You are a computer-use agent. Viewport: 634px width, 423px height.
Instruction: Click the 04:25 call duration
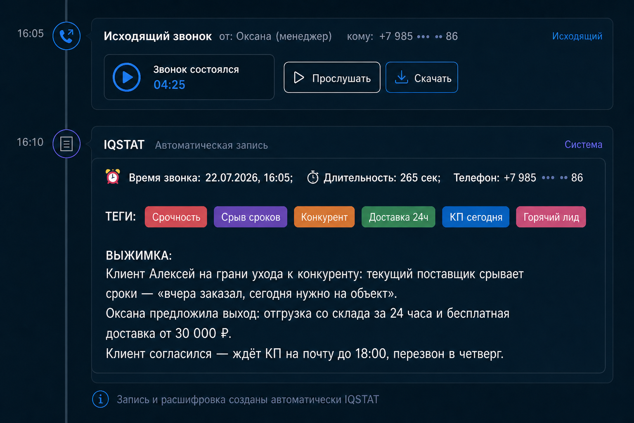[169, 85]
